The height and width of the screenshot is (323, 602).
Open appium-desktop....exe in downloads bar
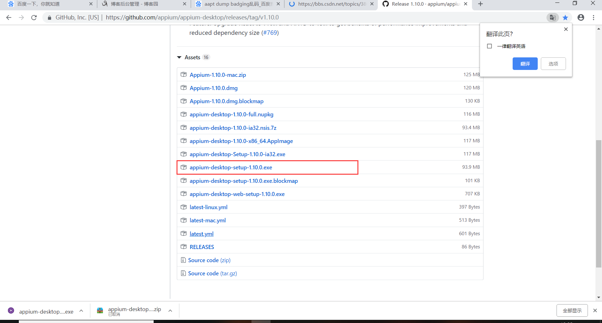[46, 311]
